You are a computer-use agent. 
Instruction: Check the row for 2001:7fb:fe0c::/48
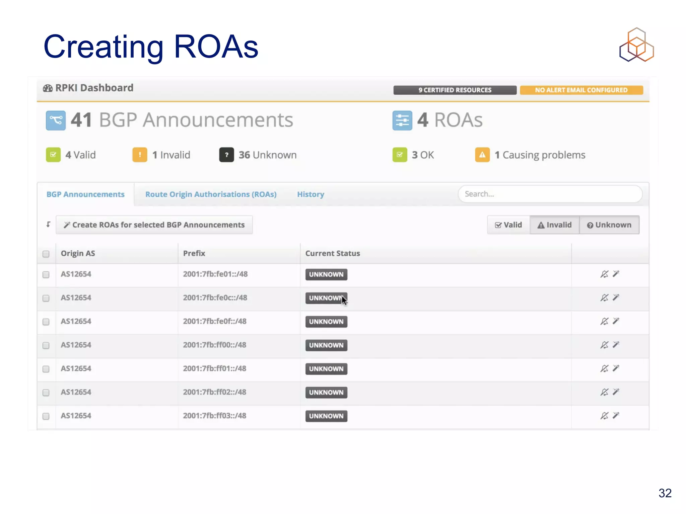point(46,298)
